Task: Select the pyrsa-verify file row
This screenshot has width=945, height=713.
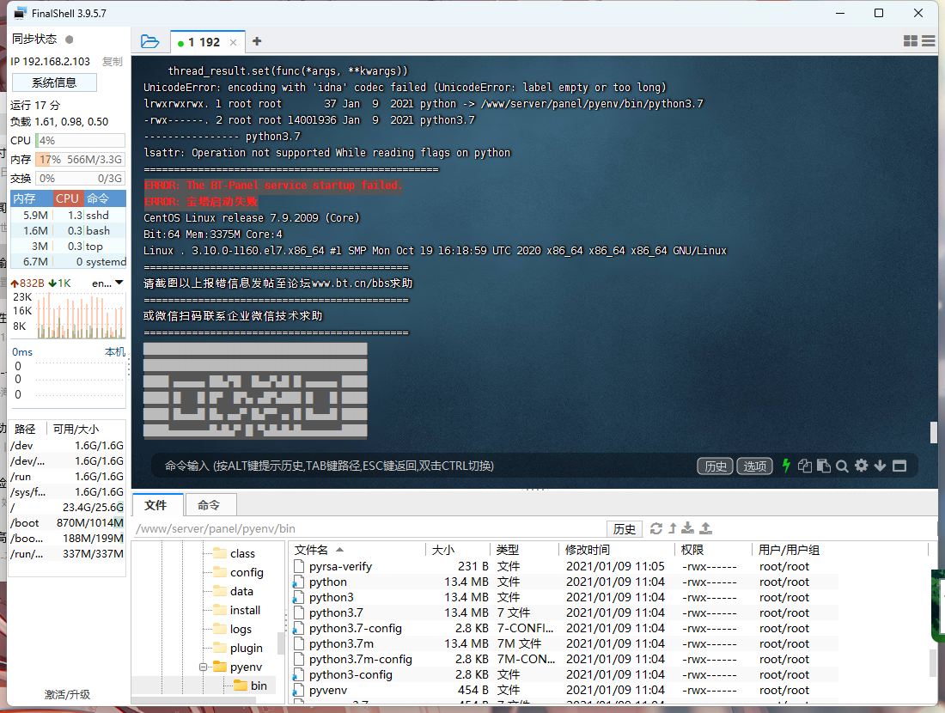Action: coord(563,567)
